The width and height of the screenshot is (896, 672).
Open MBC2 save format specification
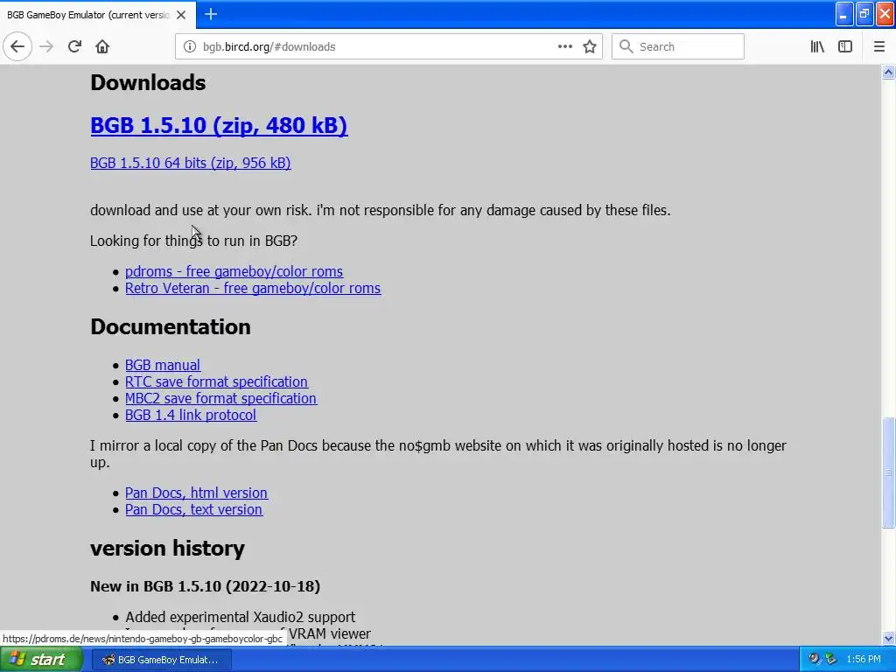coord(221,398)
